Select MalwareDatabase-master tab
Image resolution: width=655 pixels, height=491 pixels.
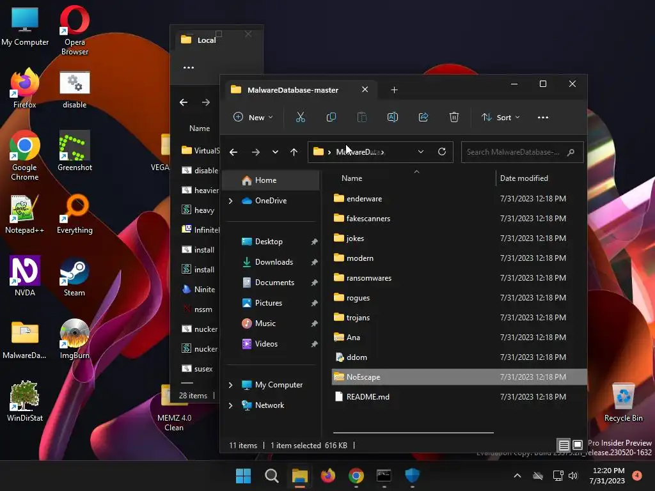pos(300,90)
